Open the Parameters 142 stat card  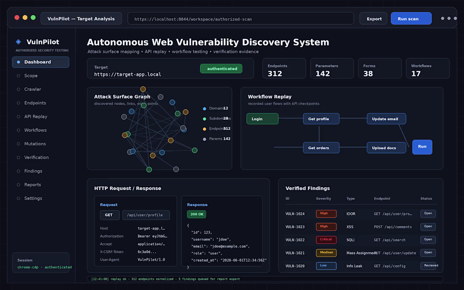tap(332, 68)
